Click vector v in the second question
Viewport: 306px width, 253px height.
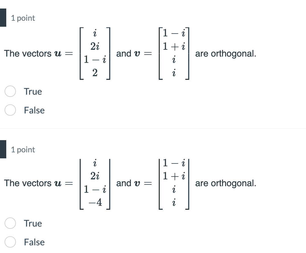[x=173, y=183]
